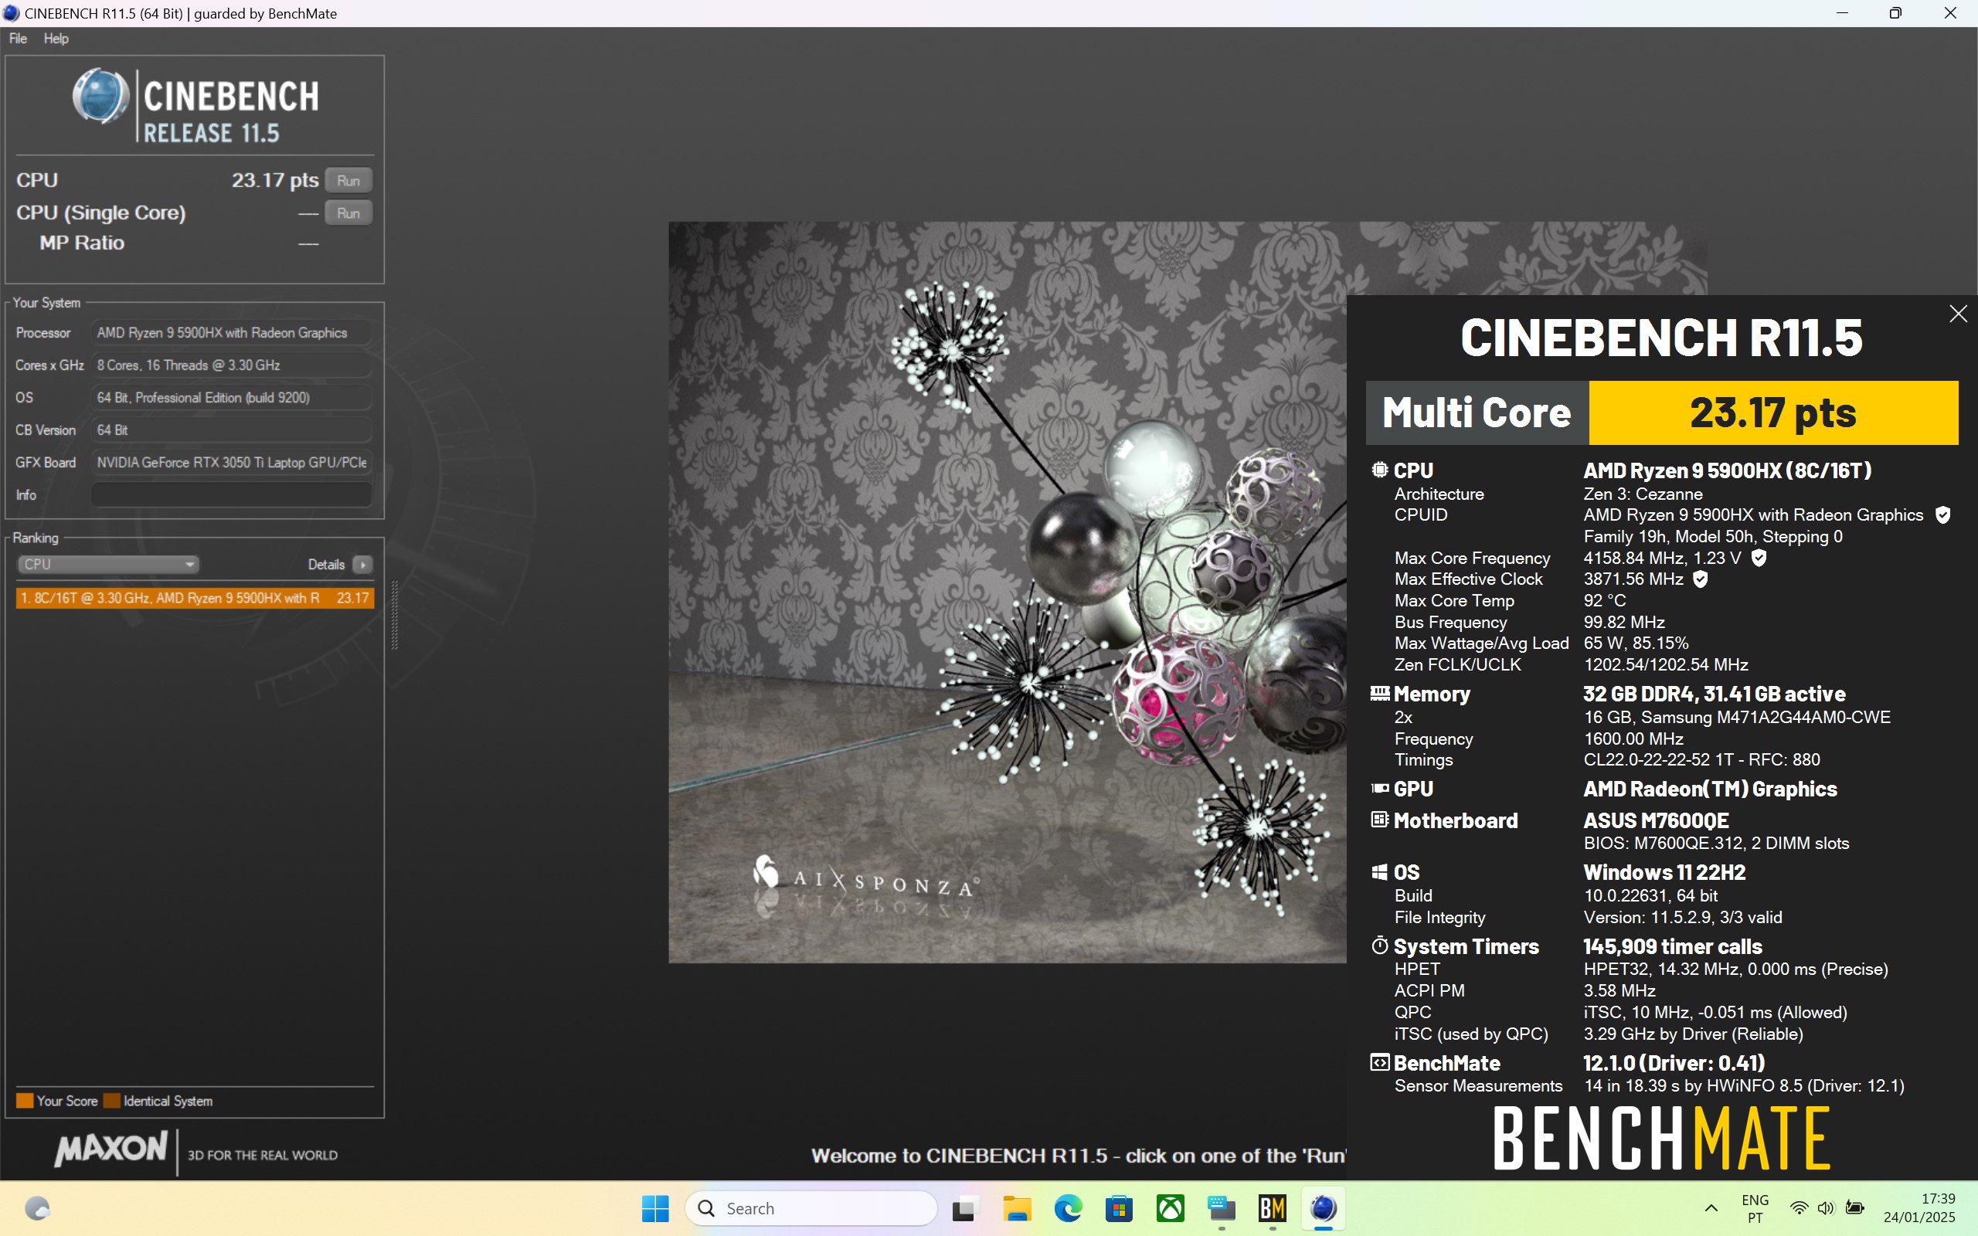
Task: Click the widgets icon at taskbar left
Action: pos(38,1208)
